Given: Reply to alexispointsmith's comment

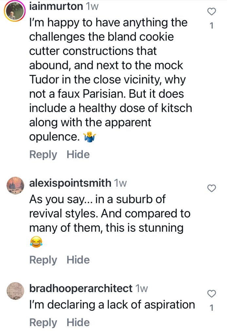Looking at the screenshot, I should [43, 260].
